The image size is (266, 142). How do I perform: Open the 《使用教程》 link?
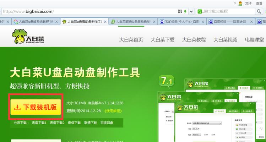tap(113, 111)
